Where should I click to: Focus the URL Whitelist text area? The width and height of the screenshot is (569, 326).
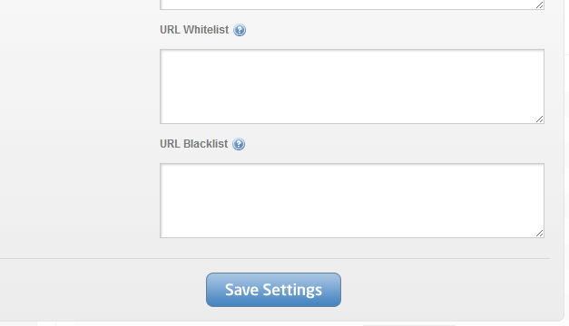point(352,87)
